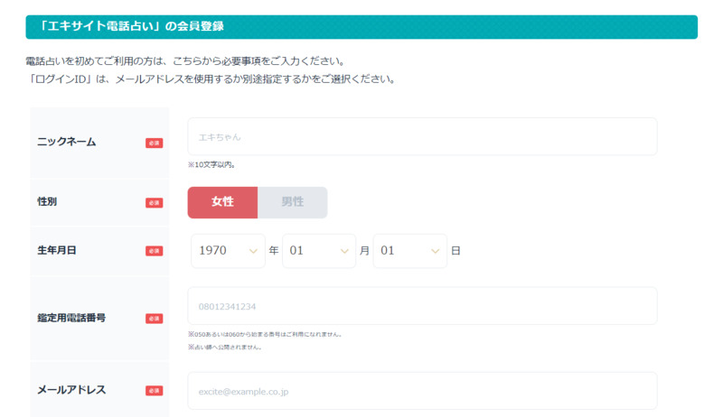The image size is (723, 417).
Task: Focus the メールアドレス email input field
Action: pyautogui.click(x=422, y=391)
